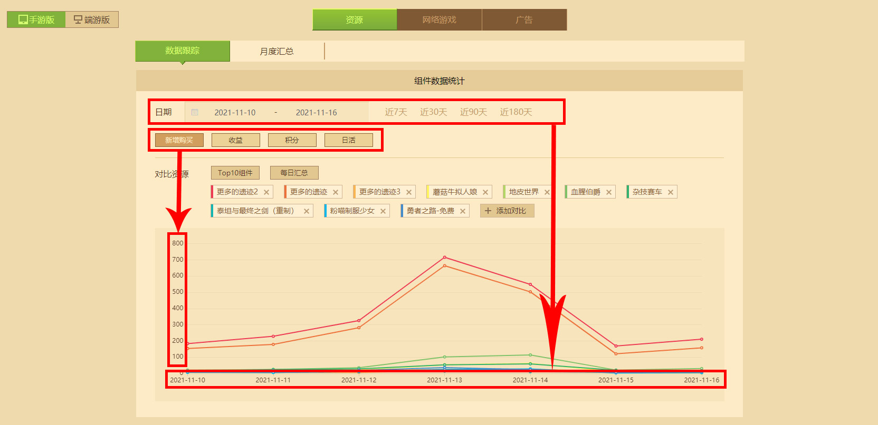Click x-axis label 2021-11-13
Screen dimensions: 878x425
coord(444,380)
